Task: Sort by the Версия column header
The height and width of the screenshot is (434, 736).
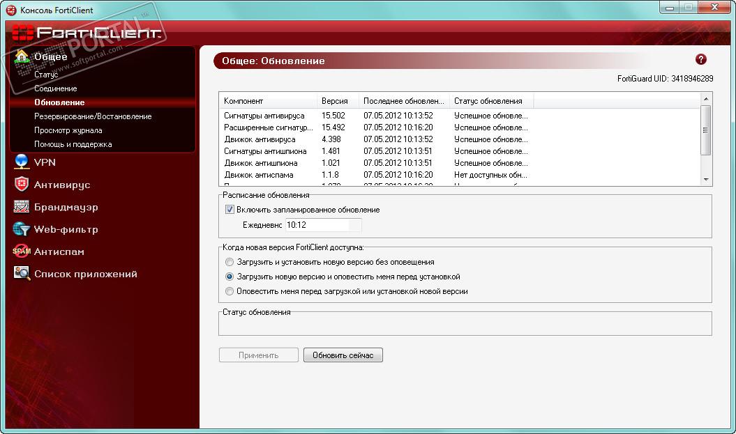Action: click(x=338, y=101)
